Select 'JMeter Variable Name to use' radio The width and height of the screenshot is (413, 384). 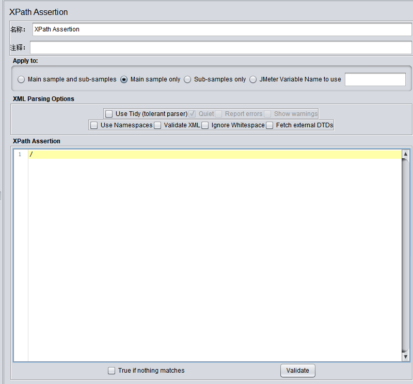pyautogui.click(x=253, y=79)
